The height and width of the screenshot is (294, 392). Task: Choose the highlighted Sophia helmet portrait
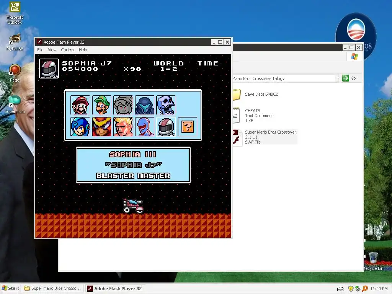click(x=166, y=126)
